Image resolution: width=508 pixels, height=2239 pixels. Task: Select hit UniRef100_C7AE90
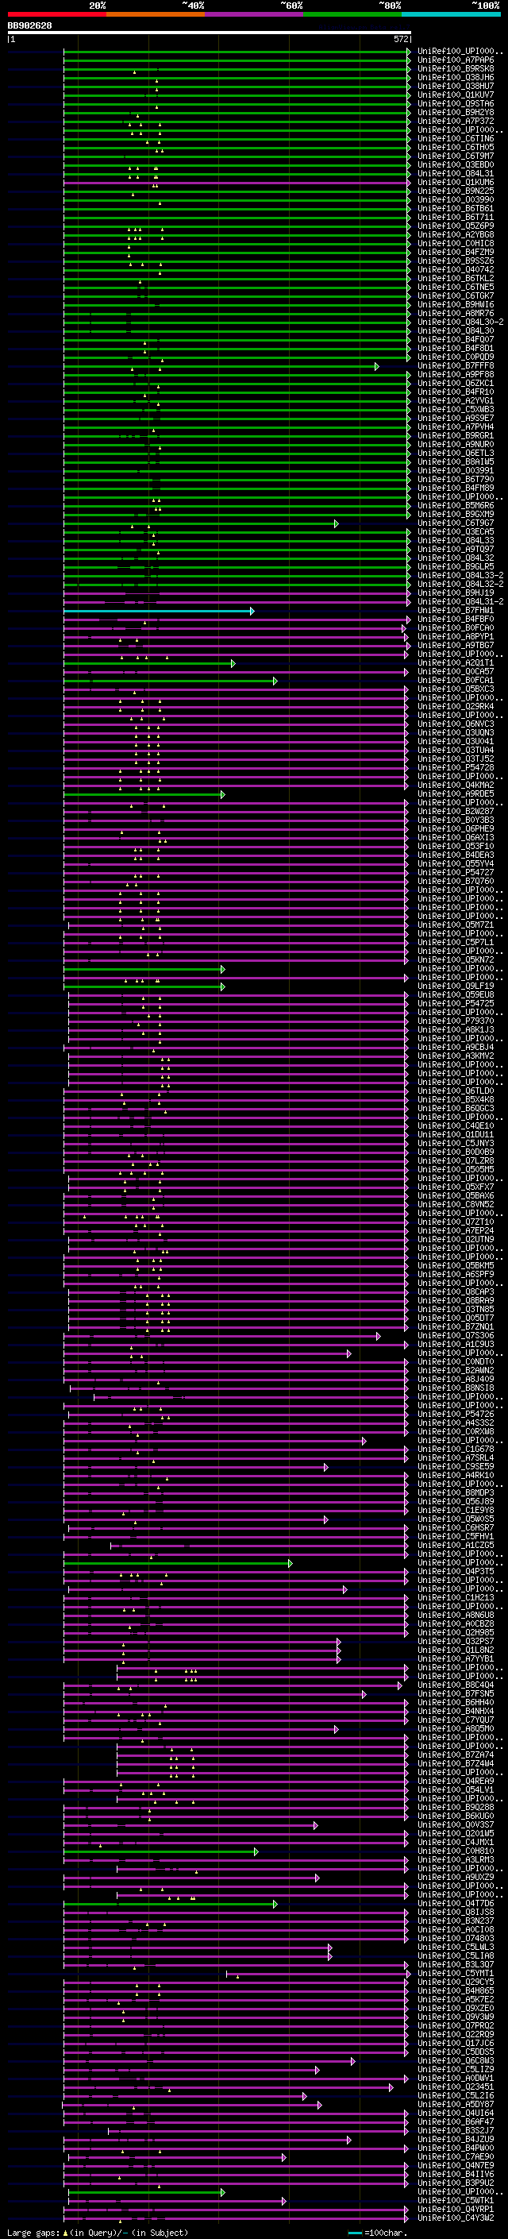coord(455,2157)
